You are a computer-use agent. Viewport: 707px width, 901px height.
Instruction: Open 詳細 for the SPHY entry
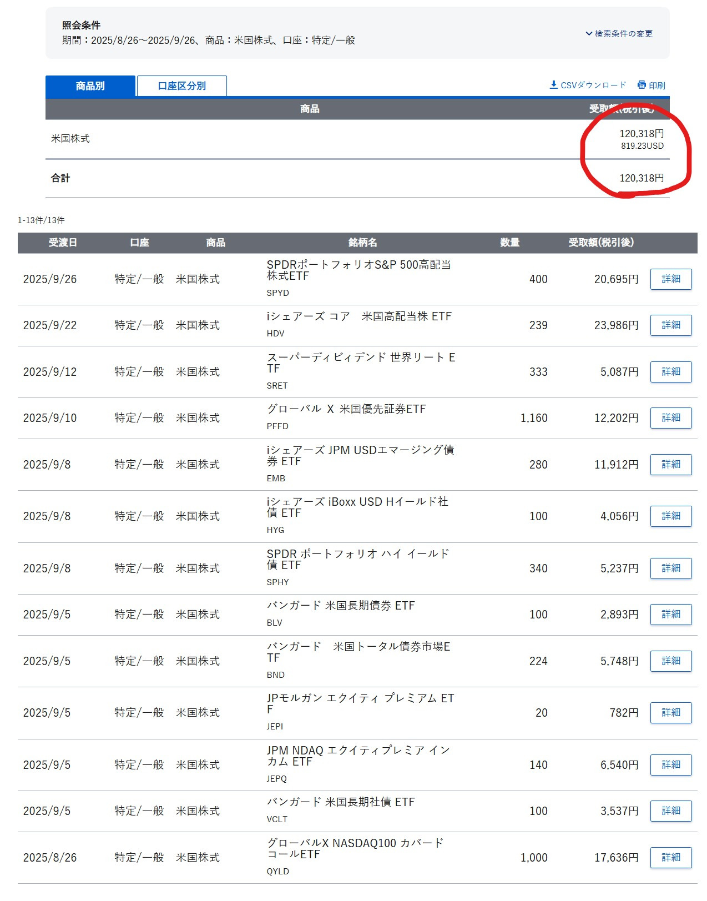[670, 568]
